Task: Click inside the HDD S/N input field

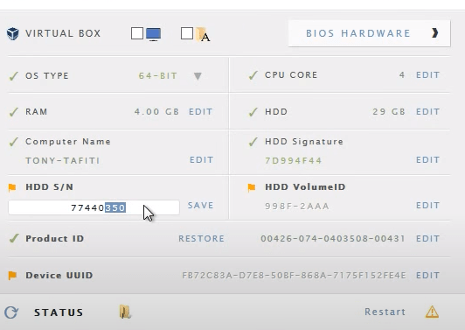Action: (x=94, y=207)
